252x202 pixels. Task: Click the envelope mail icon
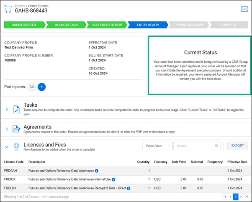(x=244, y=9)
